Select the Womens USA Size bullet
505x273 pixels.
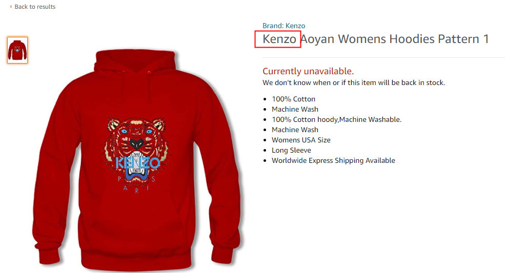click(x=301, y=140)
